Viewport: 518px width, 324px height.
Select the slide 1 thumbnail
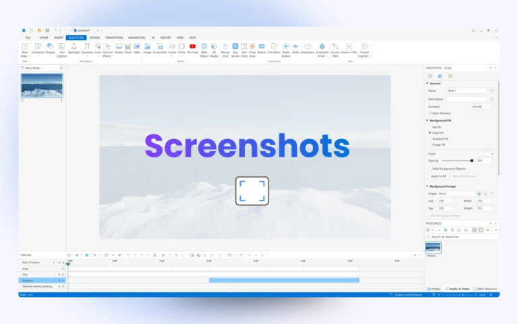42,85
